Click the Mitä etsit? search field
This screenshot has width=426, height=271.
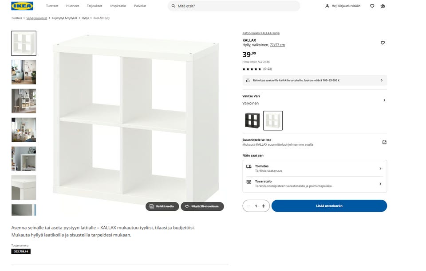click(234, 6)
